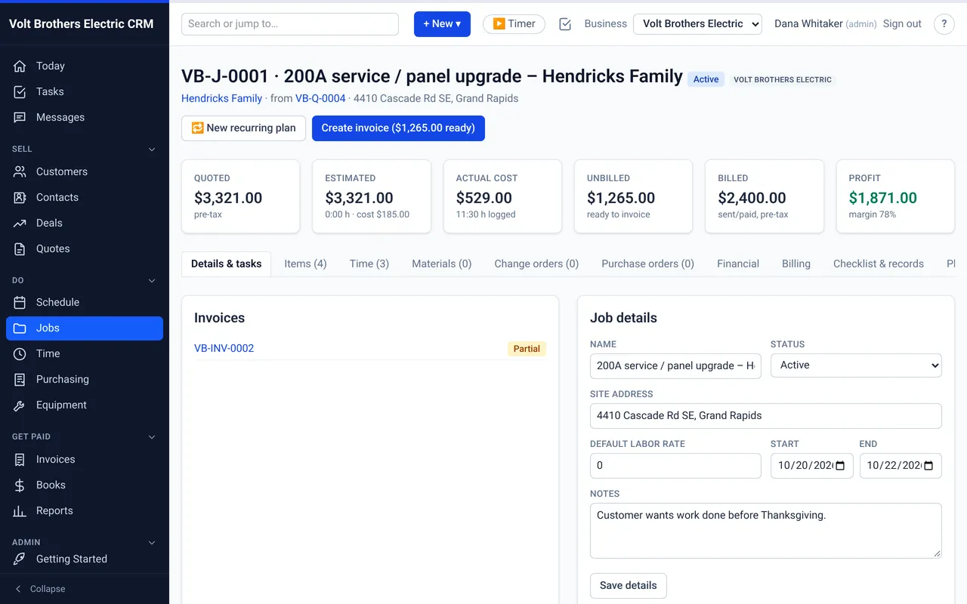Switch to the Billing tab
The height and width of the screenshot is (604, 967).
click(x=796, y=263)
